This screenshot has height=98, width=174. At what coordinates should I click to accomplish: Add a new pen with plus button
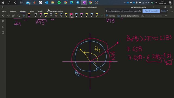pyautogui.click(x=102, y=16)
